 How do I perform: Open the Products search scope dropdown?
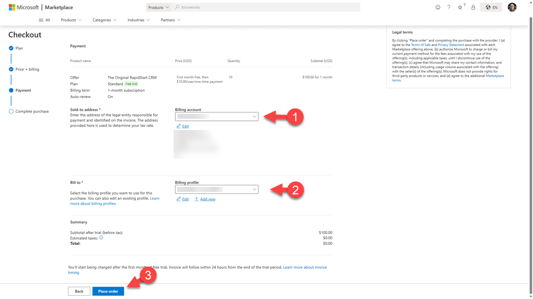click(x=159, y=7)
